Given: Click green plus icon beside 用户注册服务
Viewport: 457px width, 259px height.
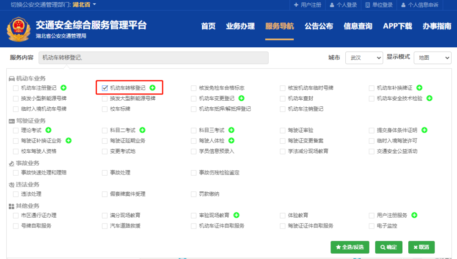Looking at the screenshot, I should (x=414, y=215).
